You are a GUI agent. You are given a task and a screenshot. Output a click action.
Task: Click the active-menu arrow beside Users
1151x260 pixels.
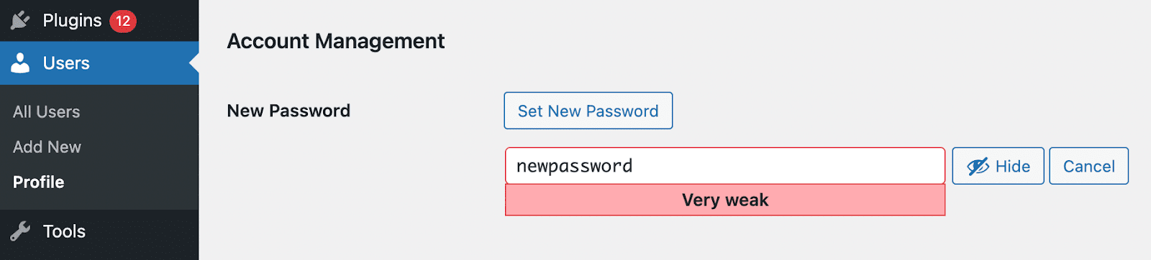coord(194,63)
